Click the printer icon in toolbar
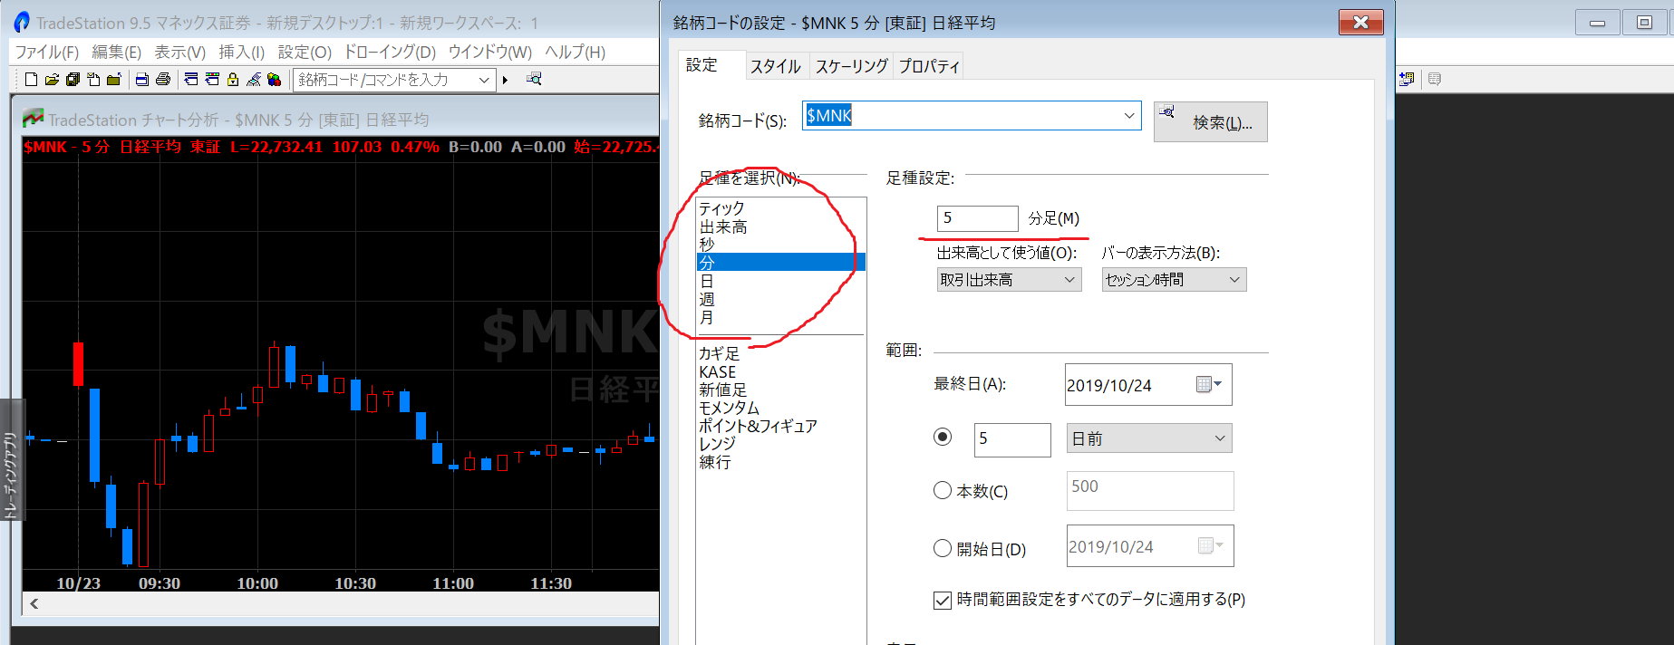Image resolution: width=1674 pixels, height=645 pixels. (x=163, y=80)
